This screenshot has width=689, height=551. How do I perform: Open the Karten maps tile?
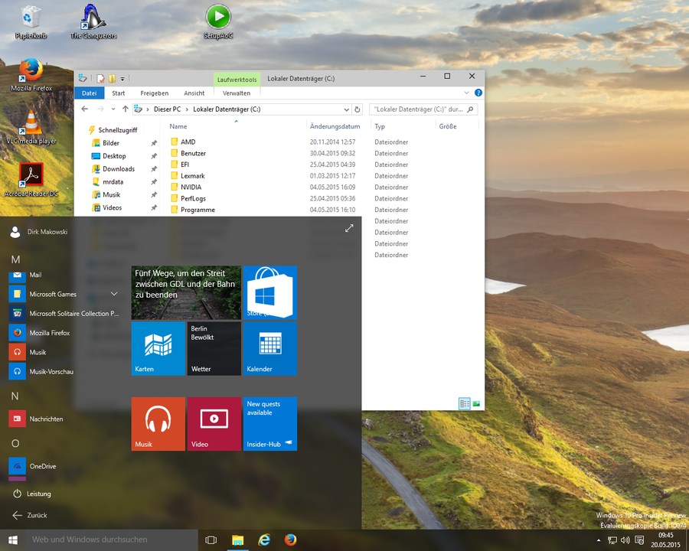pyautogui.click(x=158, y=348)
